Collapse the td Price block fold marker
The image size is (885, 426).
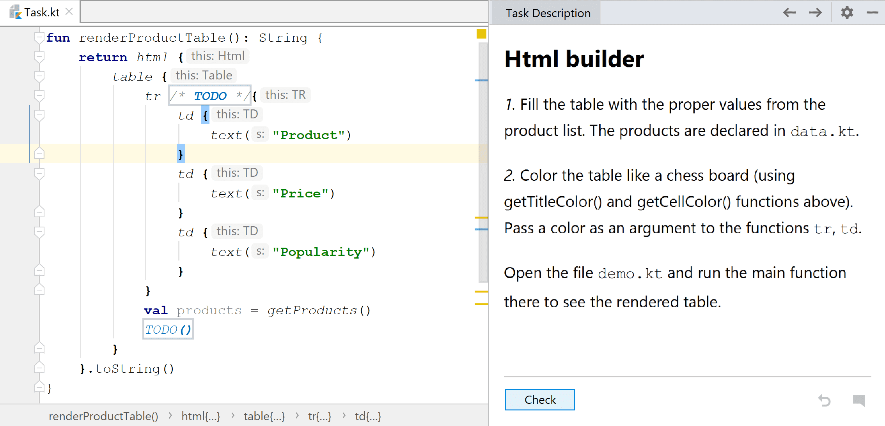[x=39, y=174]
